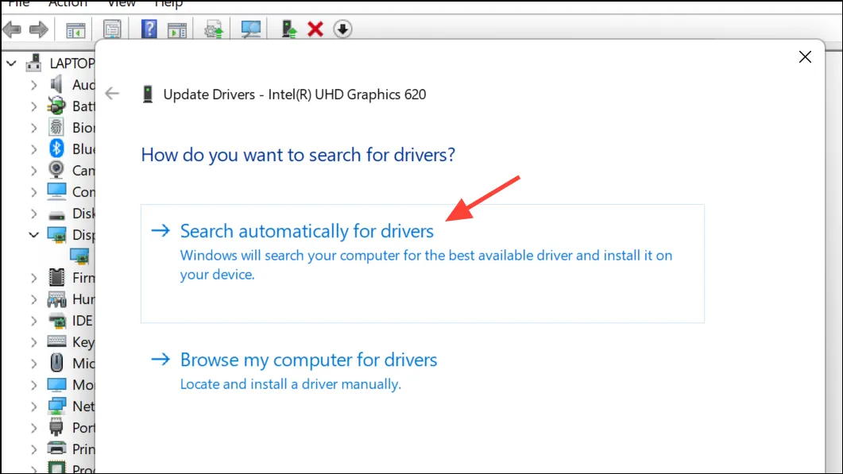Click the Scan for hardware changes icon

[250, 29]
